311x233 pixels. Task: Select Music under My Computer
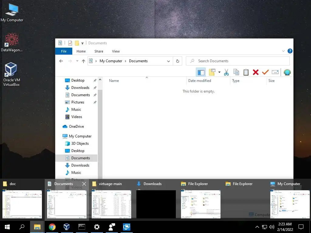tap(76, 173)
